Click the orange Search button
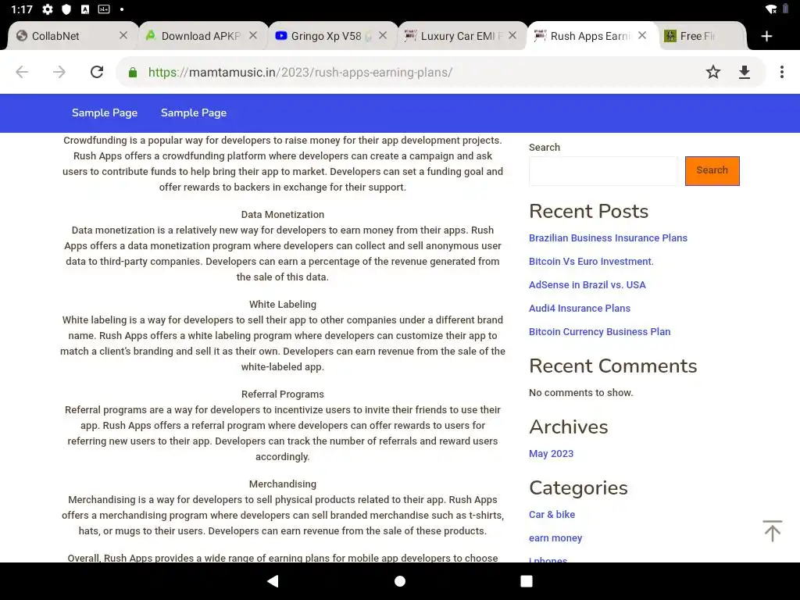 tap(712, 171)
